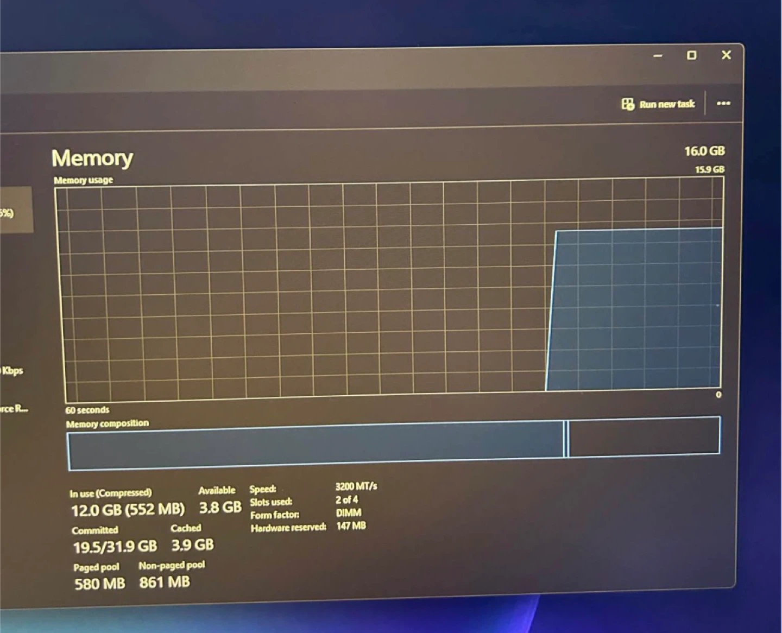
Task: Click the filled blue area of Memory usage graph
Action: (635, 309)
